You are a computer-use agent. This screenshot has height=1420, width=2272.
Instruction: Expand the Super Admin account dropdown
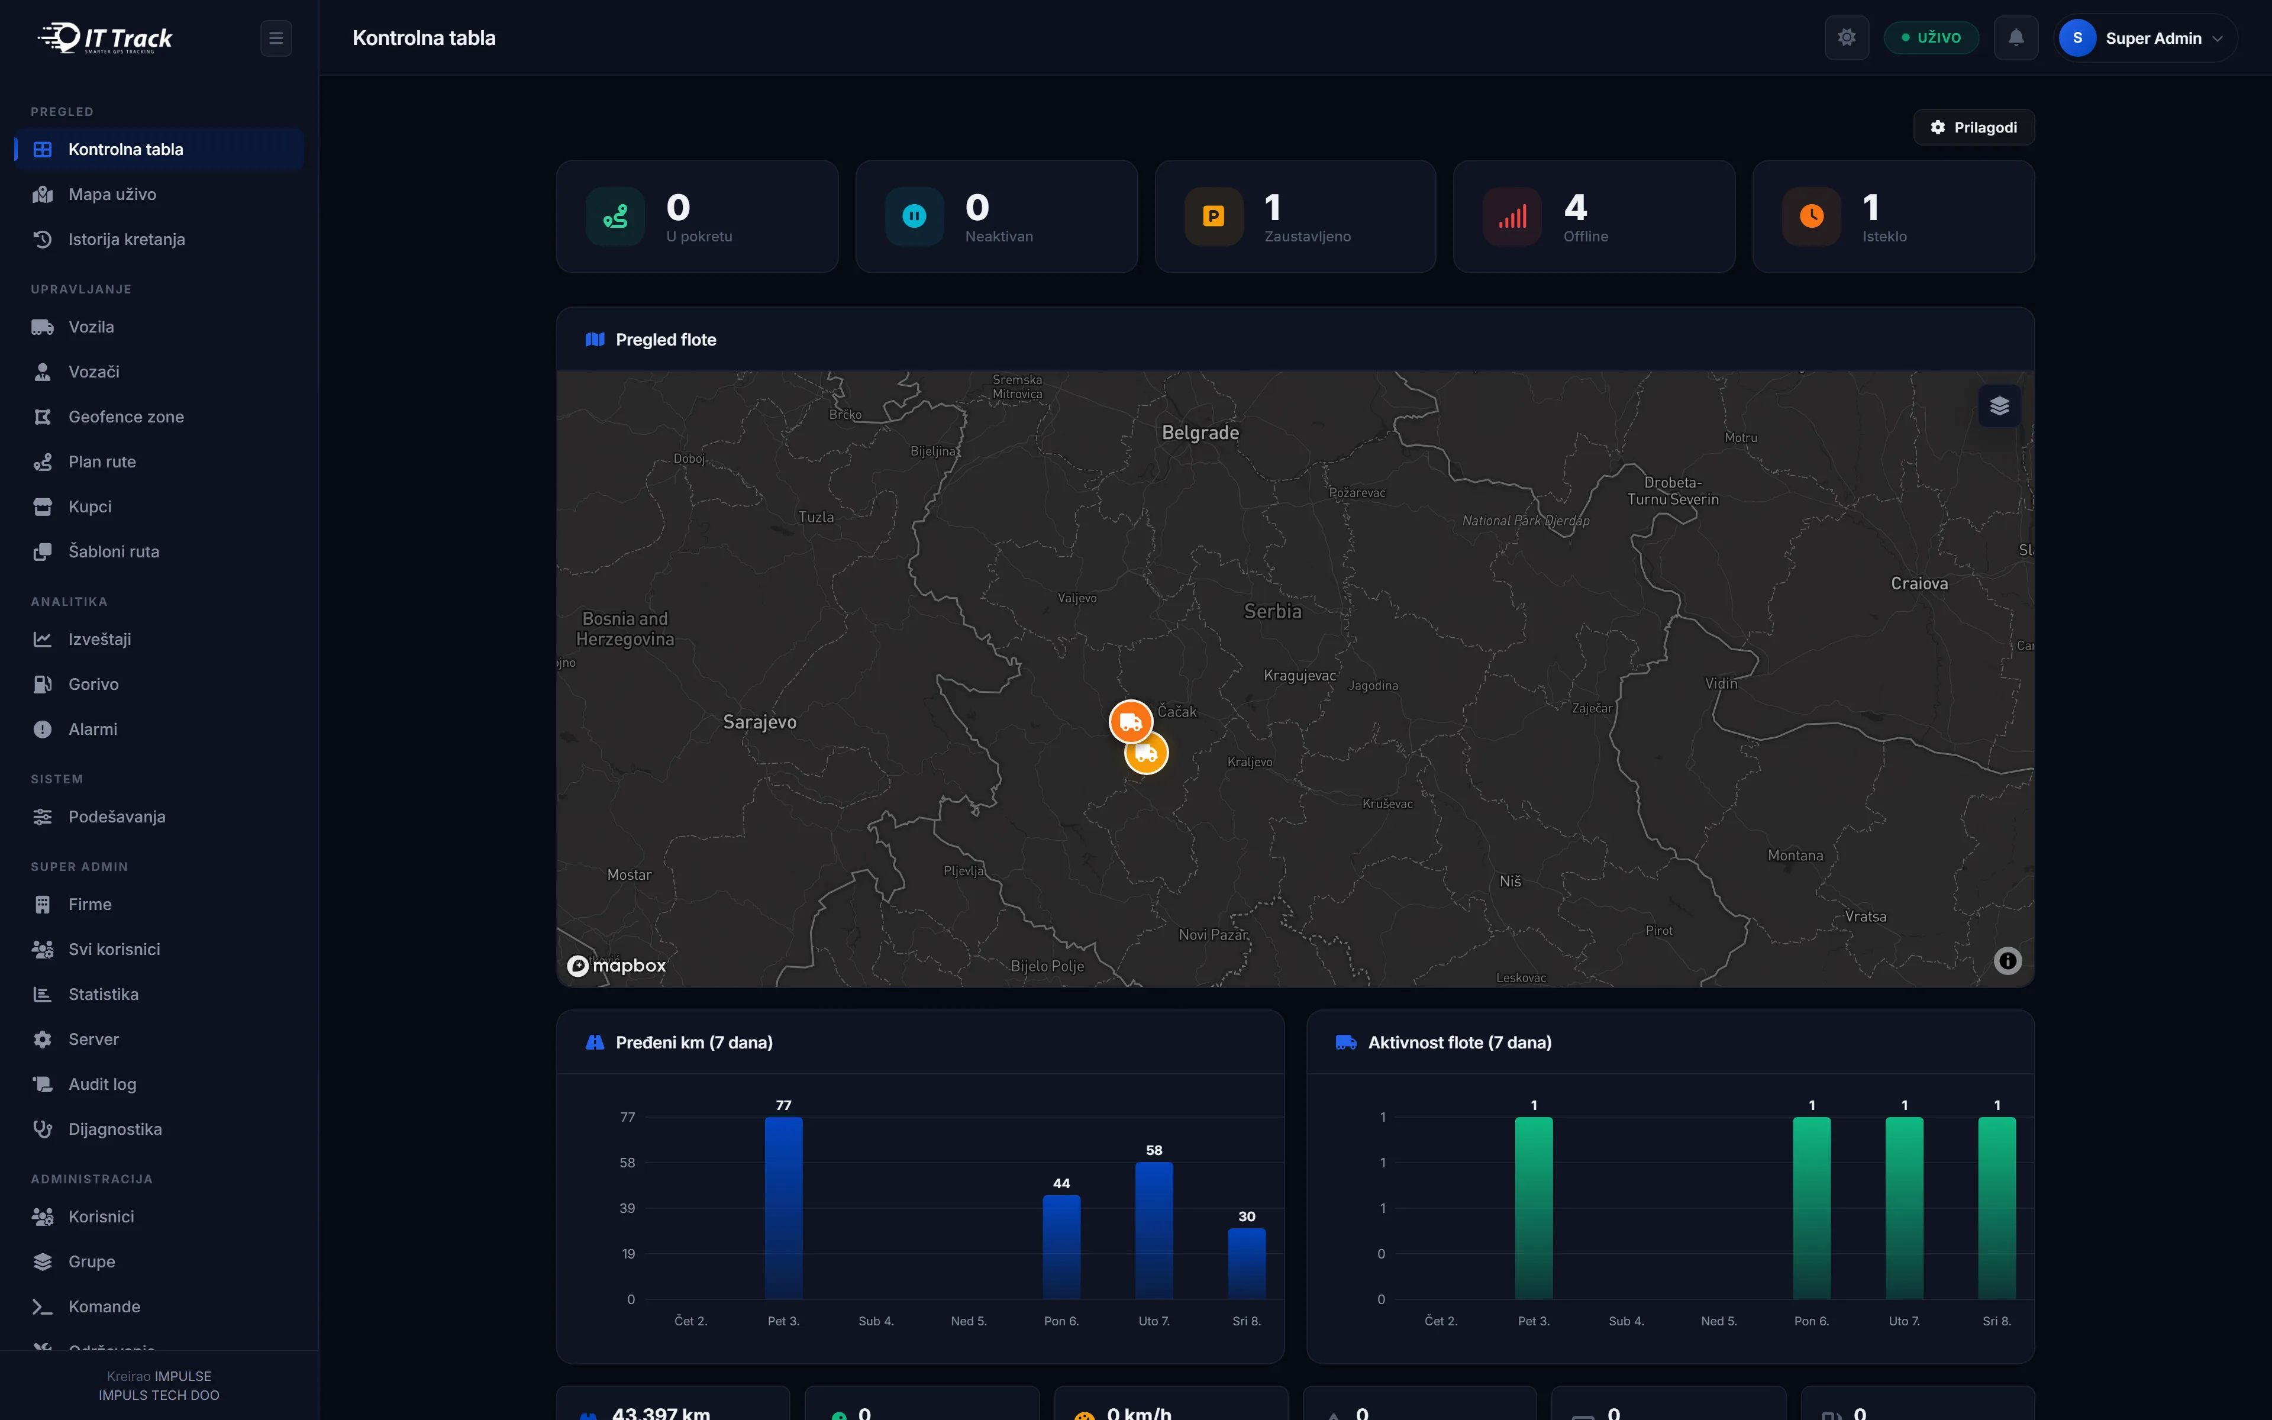[2146, 37]
